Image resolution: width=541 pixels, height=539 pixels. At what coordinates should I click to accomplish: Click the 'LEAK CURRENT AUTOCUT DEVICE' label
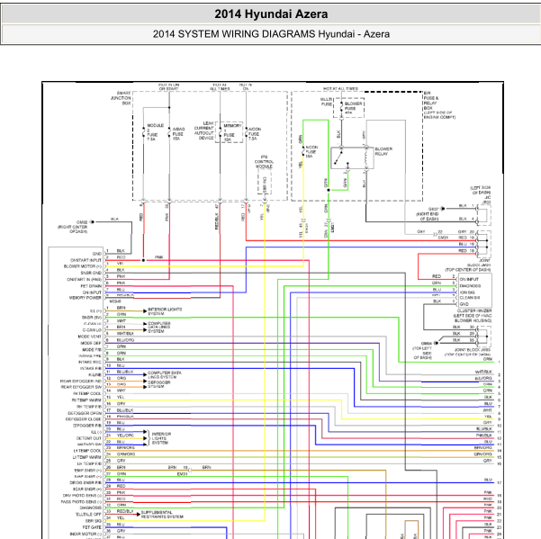[x=204, y=130]
